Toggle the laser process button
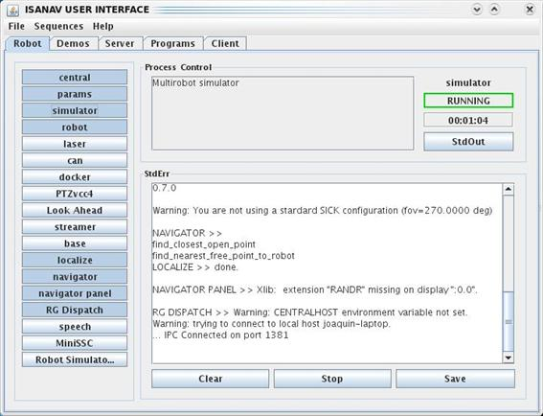Screen dimensions: 543x416 point(75,144)
